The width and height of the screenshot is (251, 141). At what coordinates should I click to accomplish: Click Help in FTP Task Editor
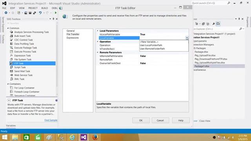click(181, 120)
